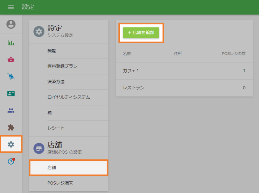Screen dimensions: 259x193
Task: Open the employees ID card icon
Action: pos(11,93)
